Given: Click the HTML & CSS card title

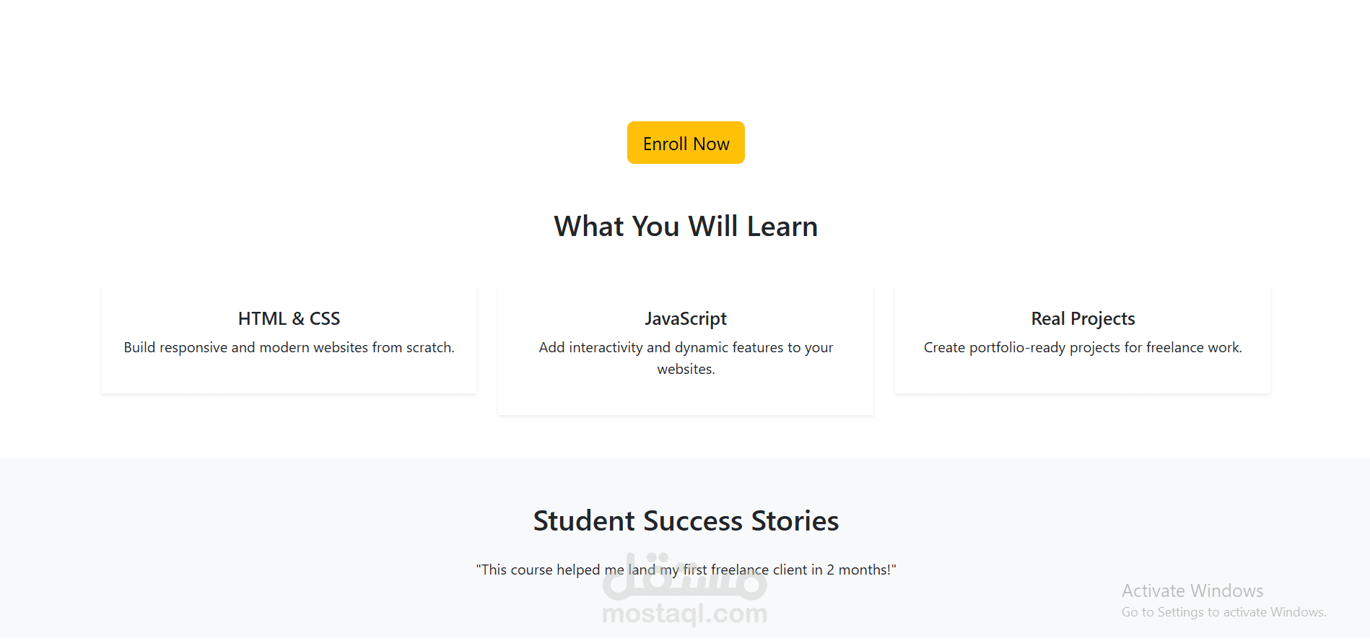Looking at the screenshot, I should (x=289, y=318).
